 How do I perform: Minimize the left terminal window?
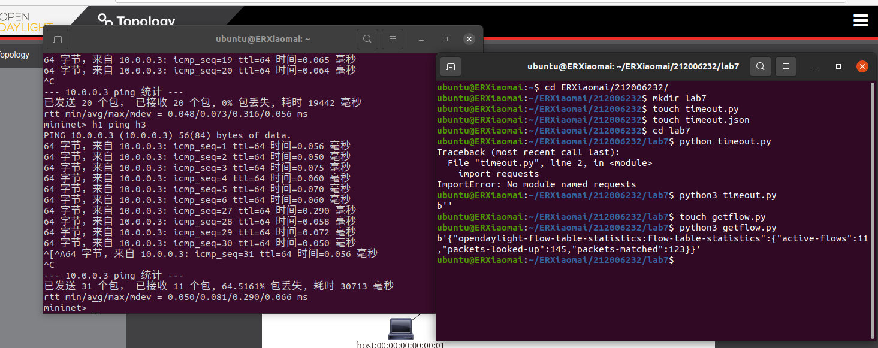click(421, 39)
